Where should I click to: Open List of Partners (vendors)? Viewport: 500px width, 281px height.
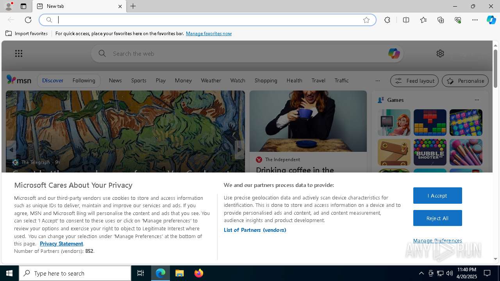[x=255, y=230]
